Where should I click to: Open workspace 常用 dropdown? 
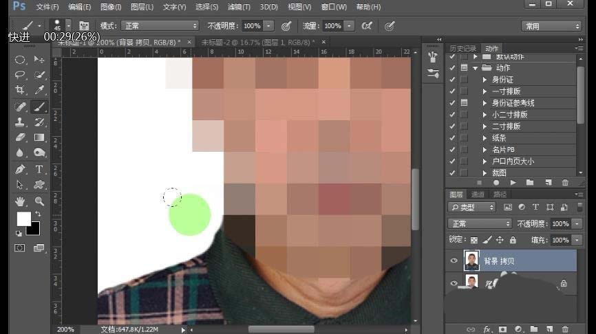pyautogui.click(x=551, y=26)
